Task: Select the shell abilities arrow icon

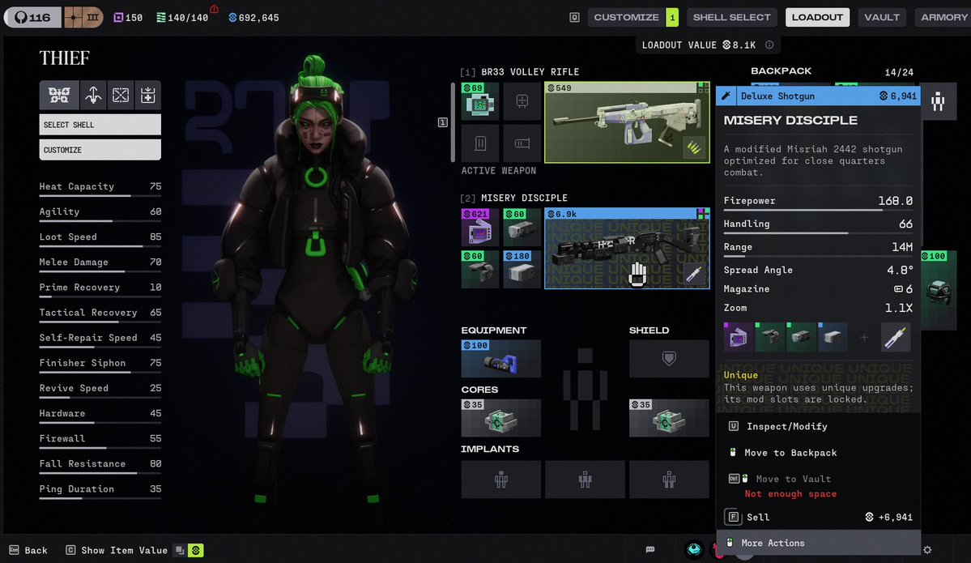Action: [93, 95]
